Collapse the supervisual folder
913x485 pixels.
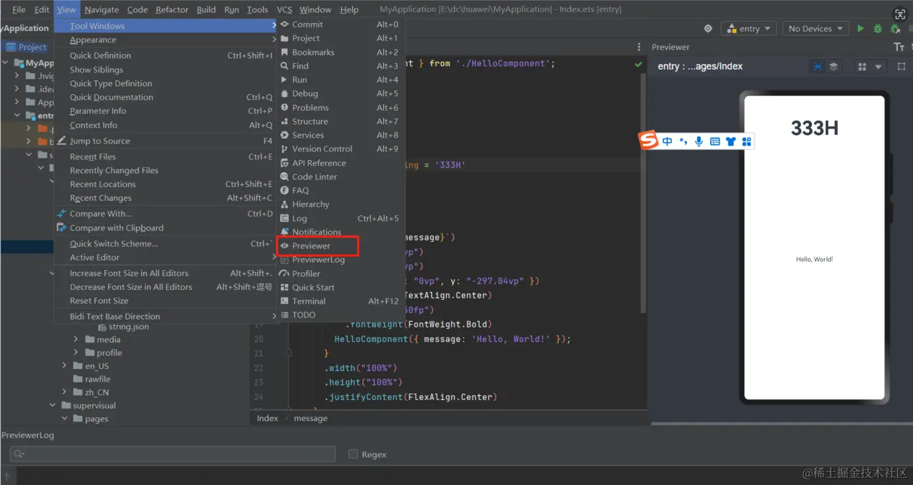(53, 405)
